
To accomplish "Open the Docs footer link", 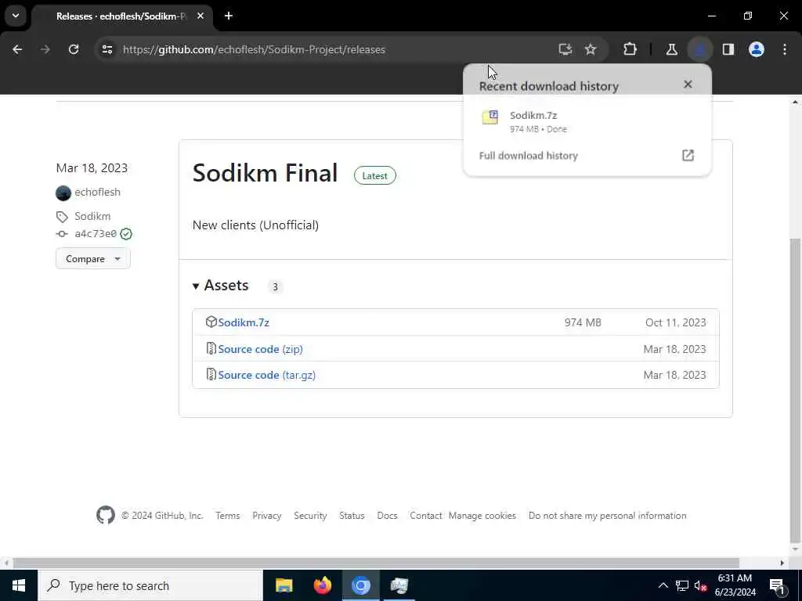I will click(x=387, y=516).
